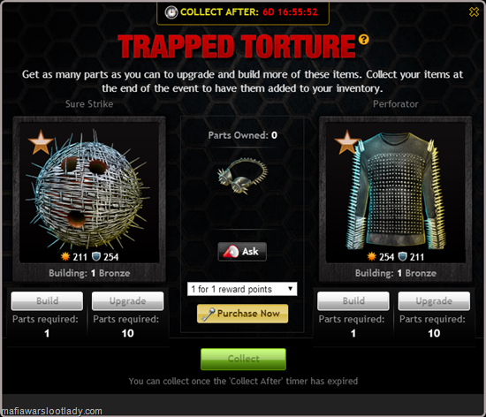Click the Perforator defense shield icon
Image resolution: width=486 pixels, height=417 pixels.
402,256
